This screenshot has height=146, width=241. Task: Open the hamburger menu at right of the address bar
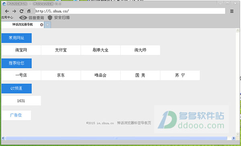[x=232, y=11]
